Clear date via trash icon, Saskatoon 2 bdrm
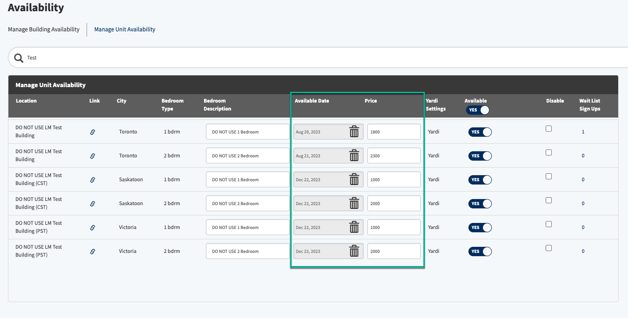 [x=354, y=203]
